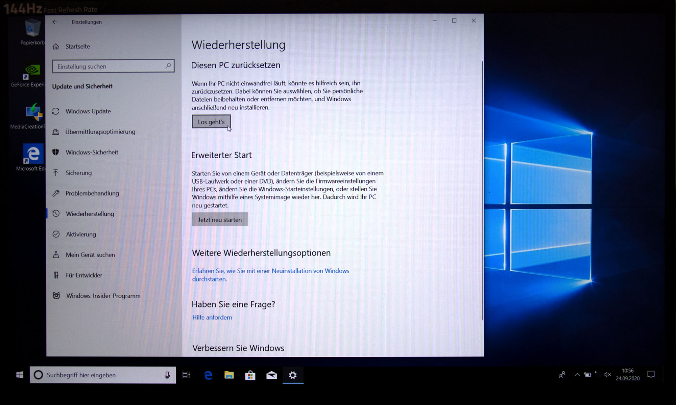Click taskbar Suchbegriff hier eingeben box
This screenshot has height=405, width=676.
tap(103, 375)
